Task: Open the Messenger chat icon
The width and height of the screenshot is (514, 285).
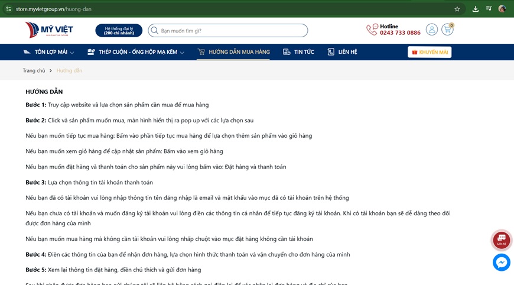Action: point(502,263)
